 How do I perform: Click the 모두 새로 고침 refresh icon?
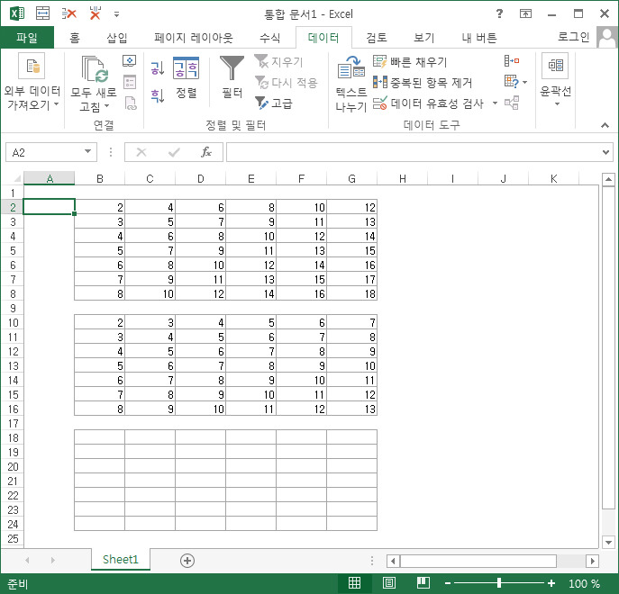[95, 68]
